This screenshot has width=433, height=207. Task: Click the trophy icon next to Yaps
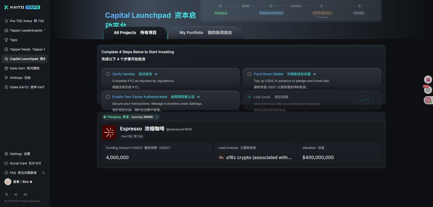coord(7,40)
